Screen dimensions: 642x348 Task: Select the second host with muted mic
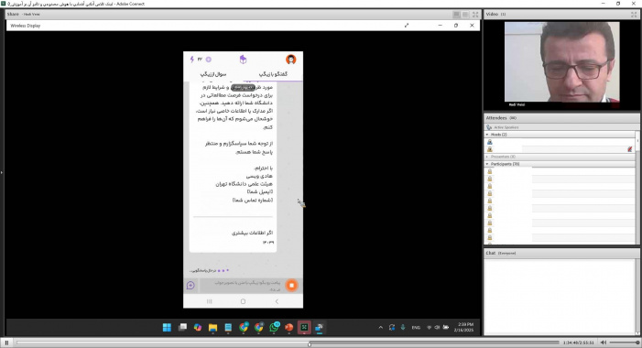click(x=560, y=149)
